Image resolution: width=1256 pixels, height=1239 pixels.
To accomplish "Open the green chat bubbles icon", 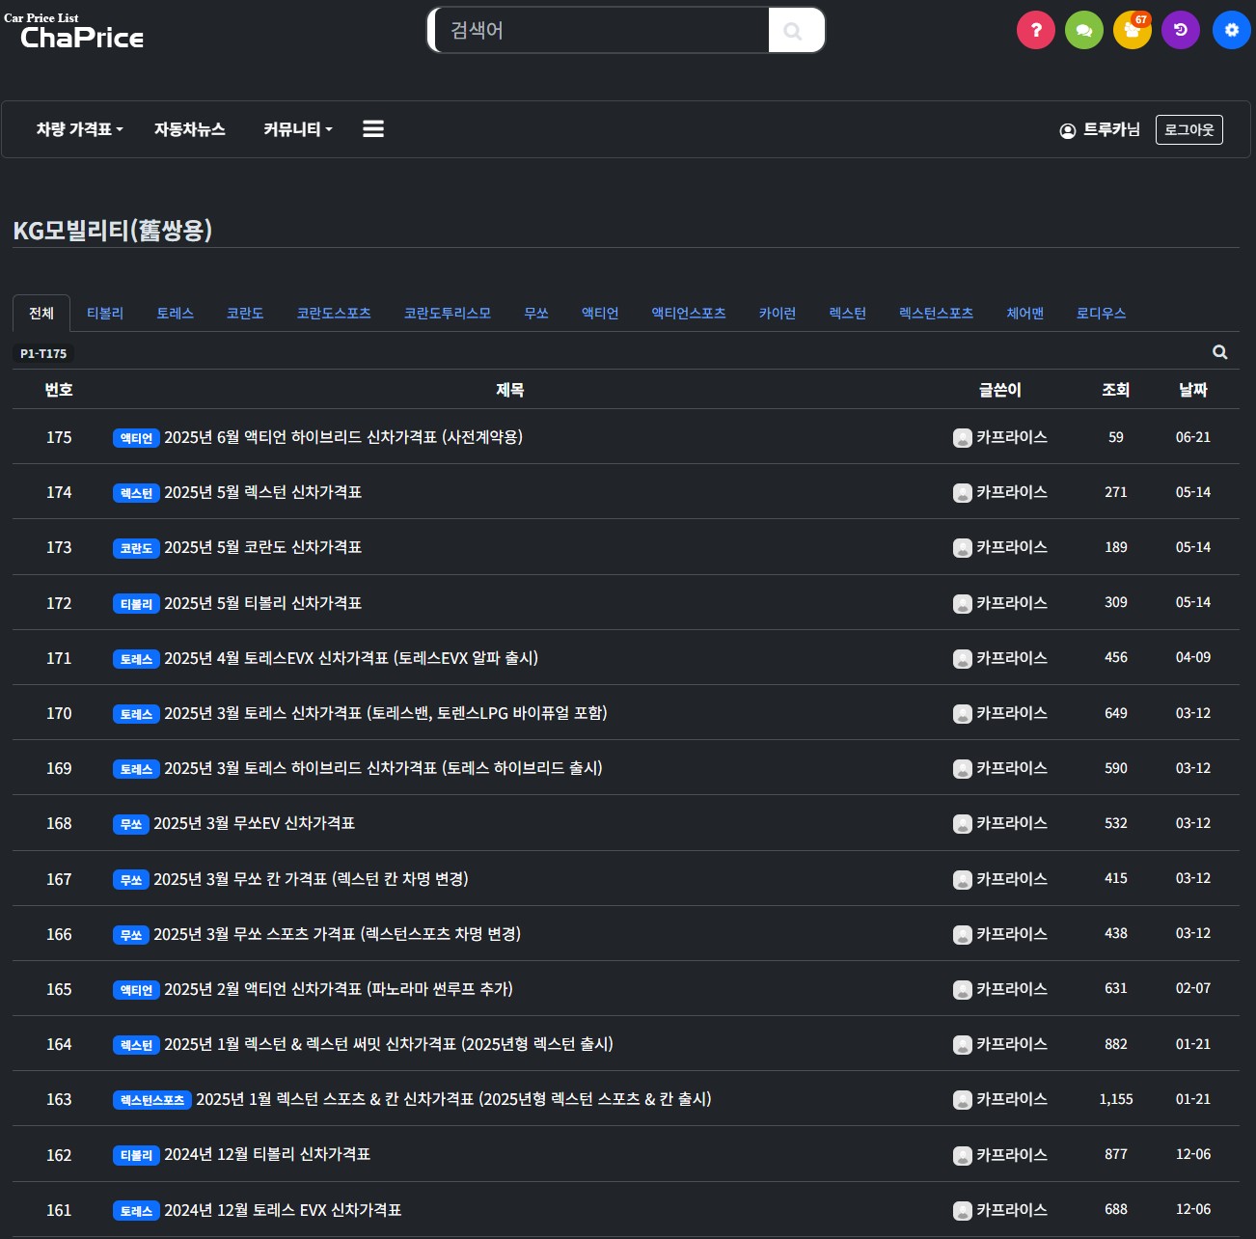I will 1084,30.
